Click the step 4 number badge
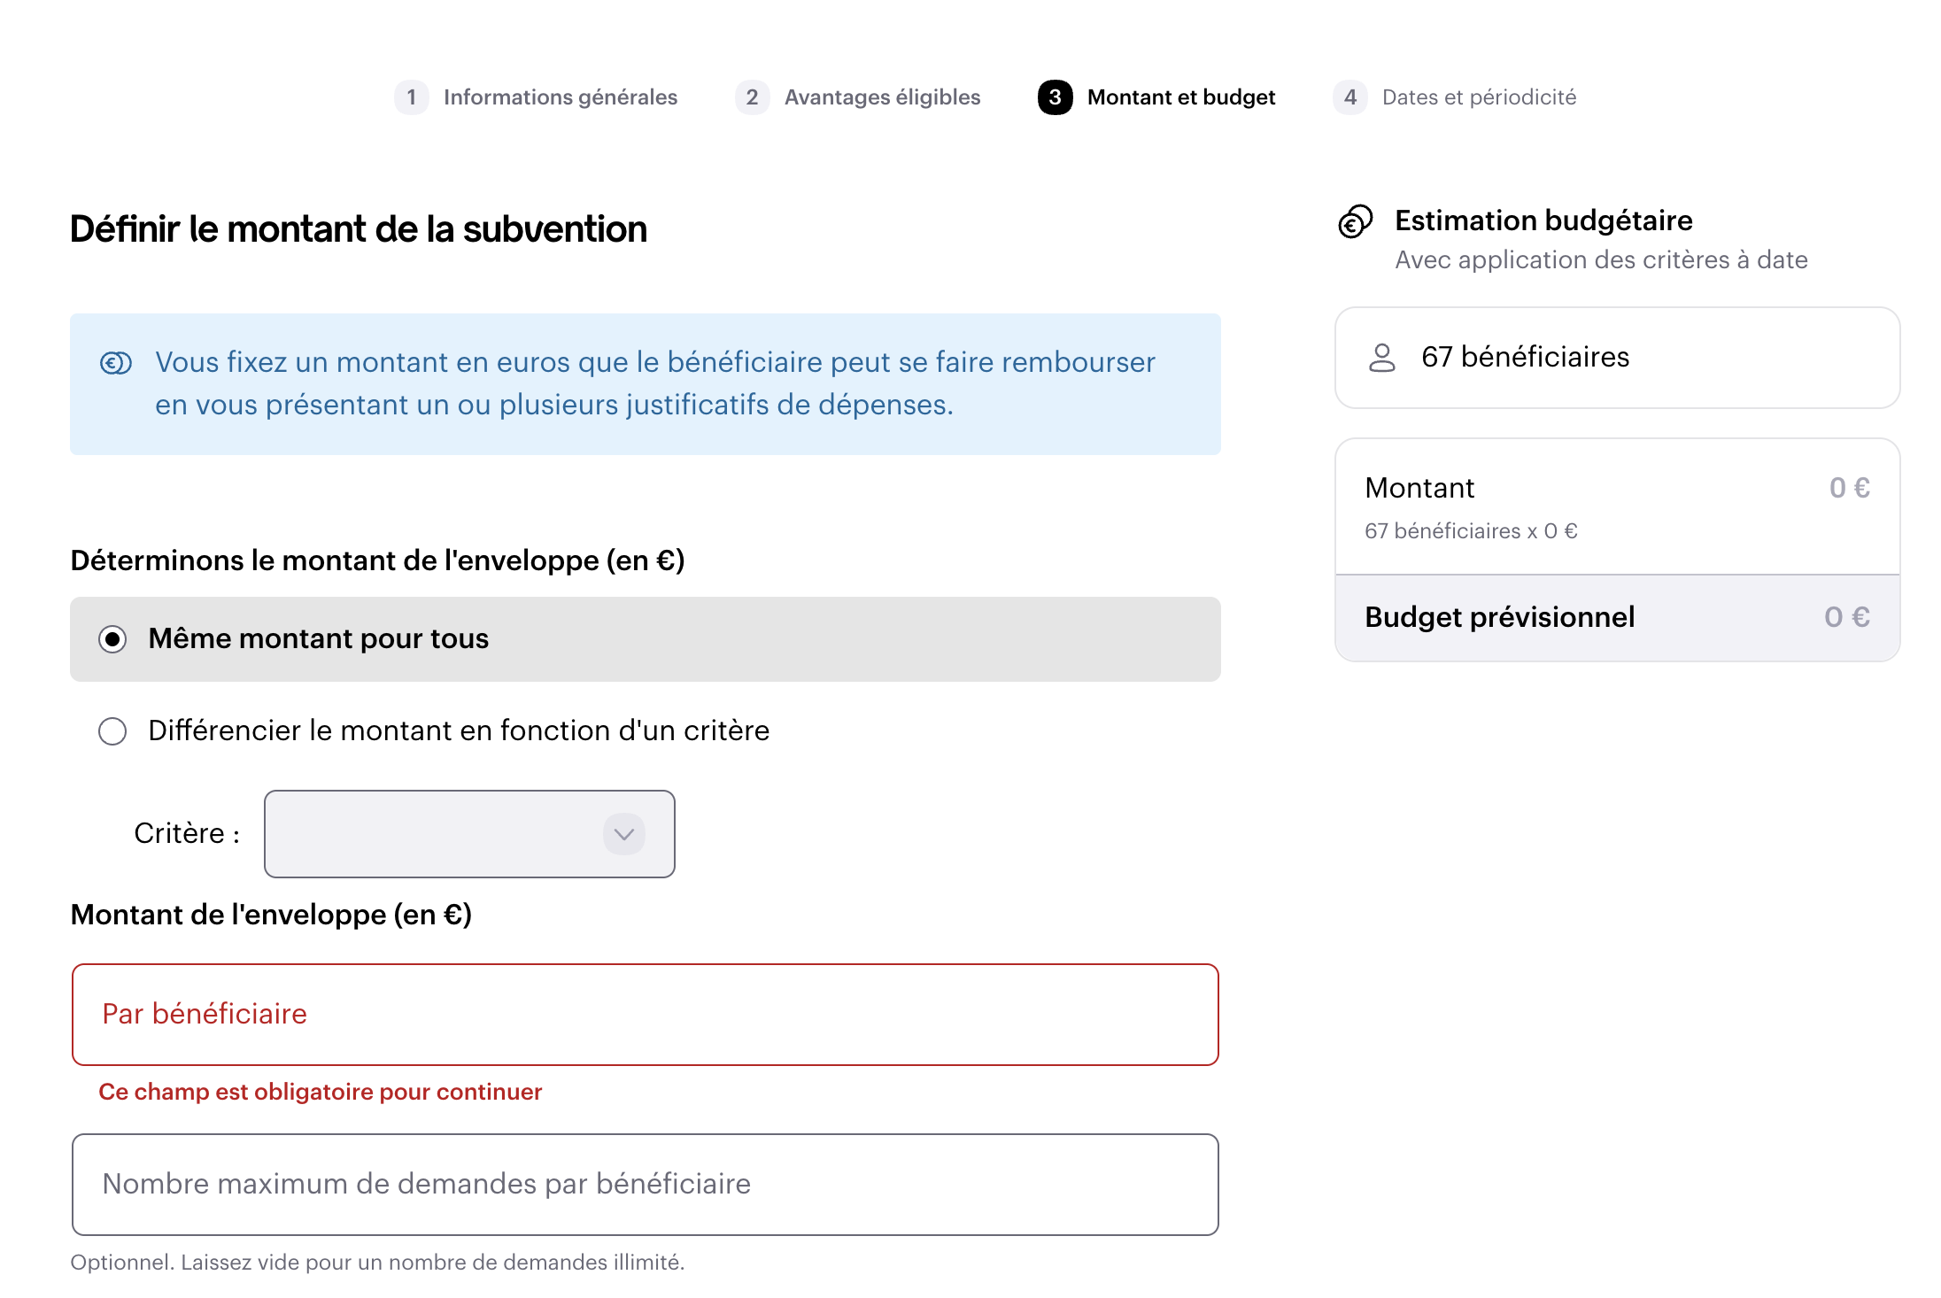Viewport: 1941px width, 1298px height. (x=1349, y=97)
